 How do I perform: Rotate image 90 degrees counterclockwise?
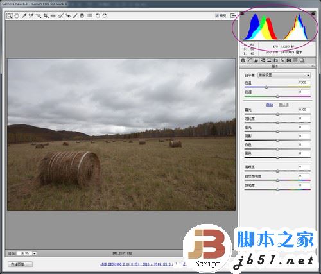[x=98, y=15]
